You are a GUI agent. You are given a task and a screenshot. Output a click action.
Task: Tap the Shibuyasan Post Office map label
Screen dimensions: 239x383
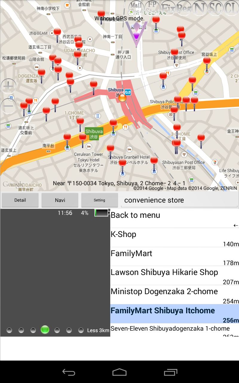[183, 165]
